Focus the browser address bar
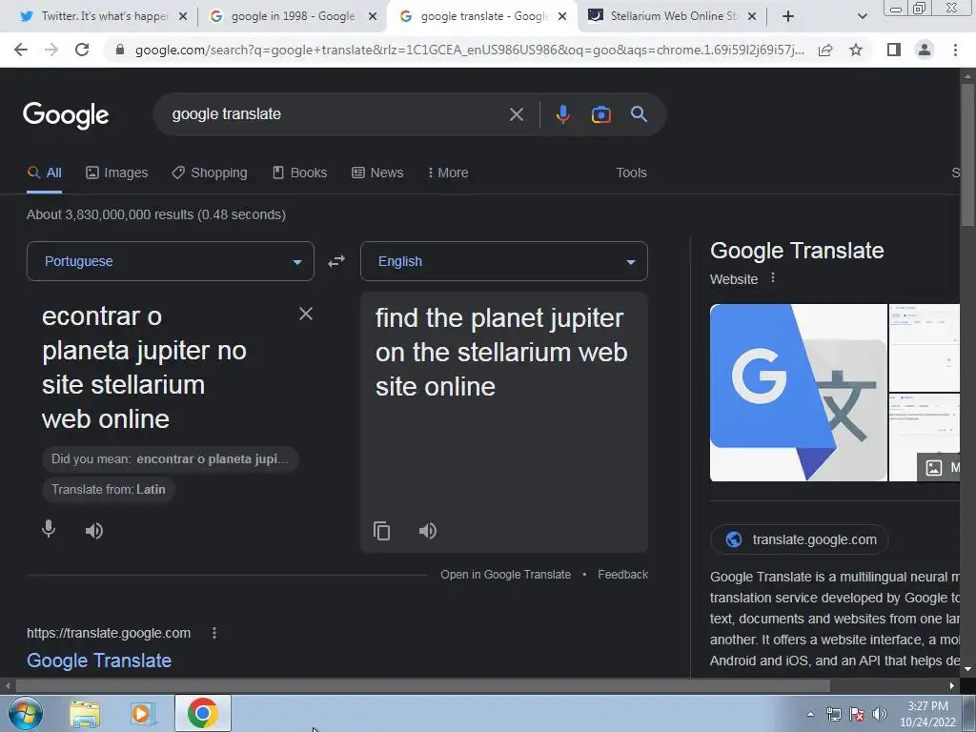Screen dimensions: 976x732 coord(469,50)
